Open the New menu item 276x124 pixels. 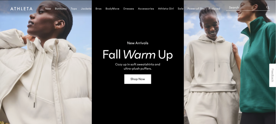(48, 9)
